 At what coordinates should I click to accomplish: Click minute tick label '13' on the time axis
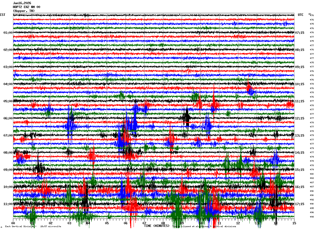coord(257,223)
